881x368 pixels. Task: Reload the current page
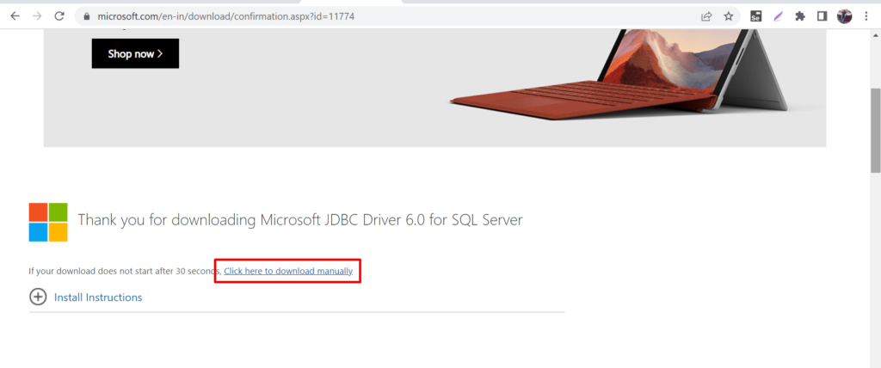coord(59,15)
